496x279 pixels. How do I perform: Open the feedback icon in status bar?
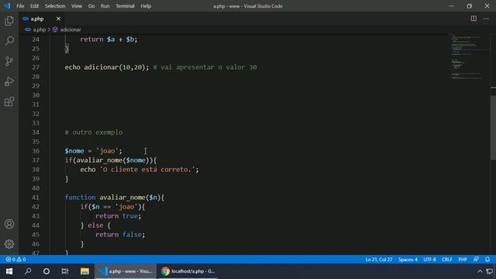click(476, 260)
